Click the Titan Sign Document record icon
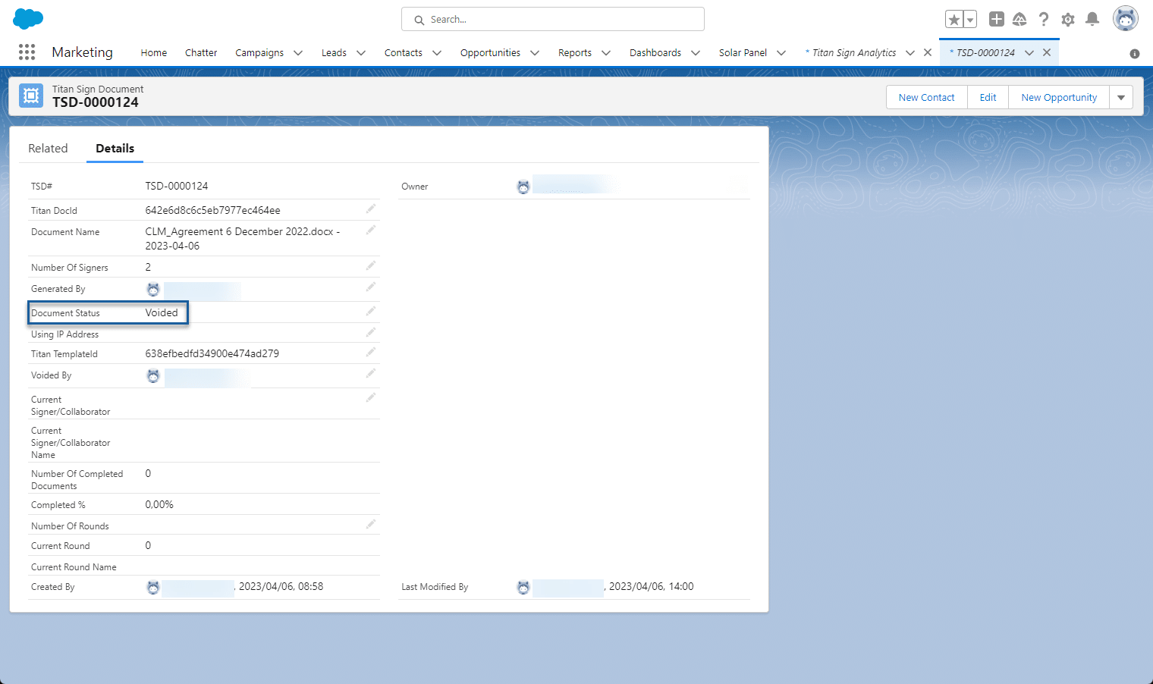Viewport: 1153px width, 684px height. point(30,96)
